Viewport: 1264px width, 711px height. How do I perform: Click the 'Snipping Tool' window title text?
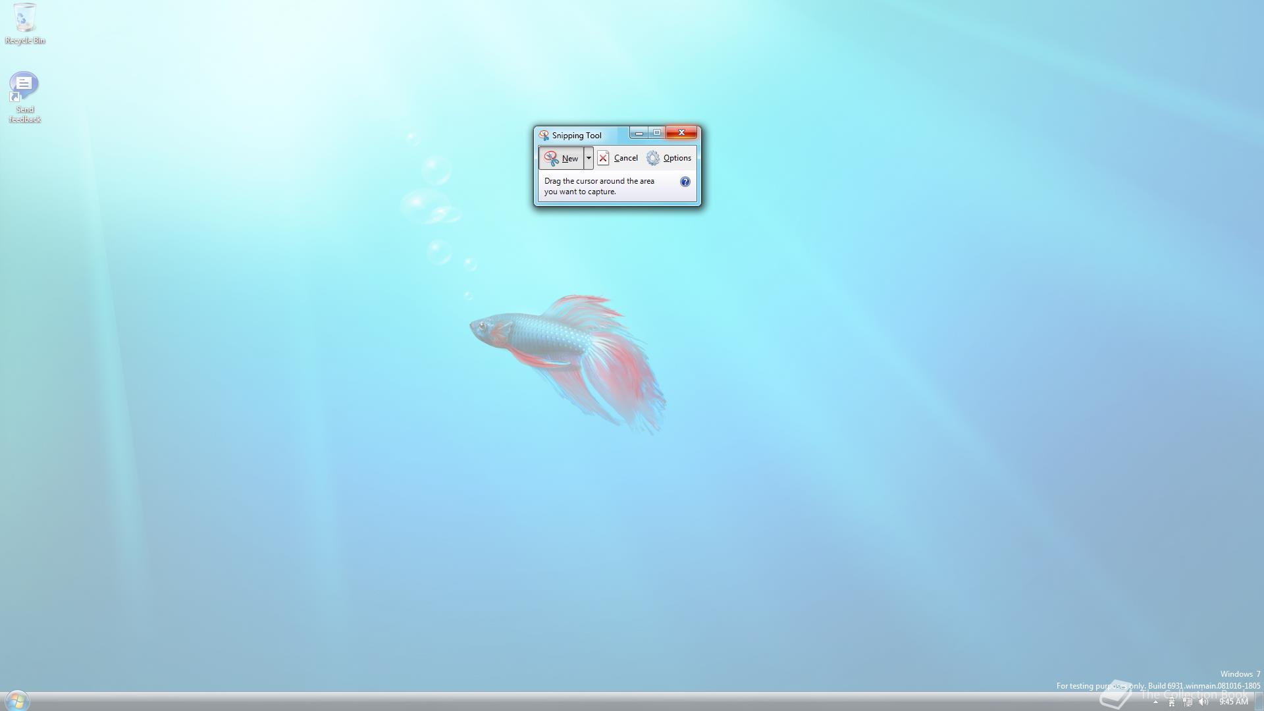[577, 136]
